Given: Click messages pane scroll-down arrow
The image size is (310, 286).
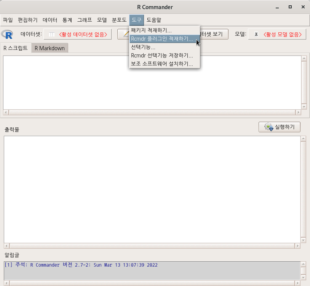Looking at the screenshot, I should click(303, 278).
